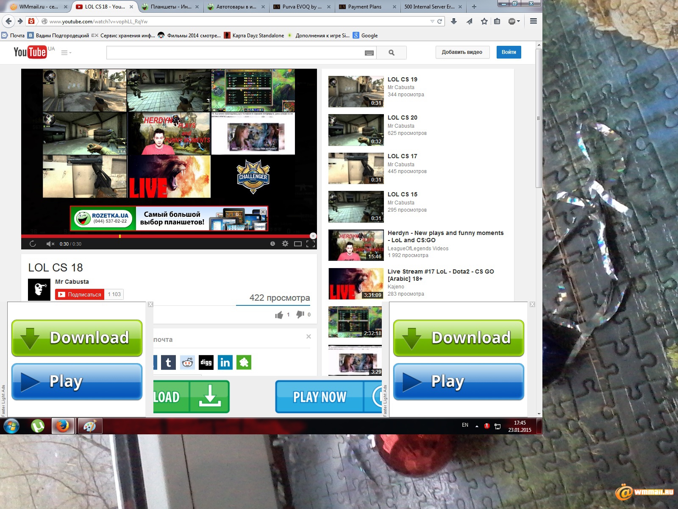Viewport: 678px width, 509px height.
Task: Click the Войти sign-in button
Action: tap(509, 52)
